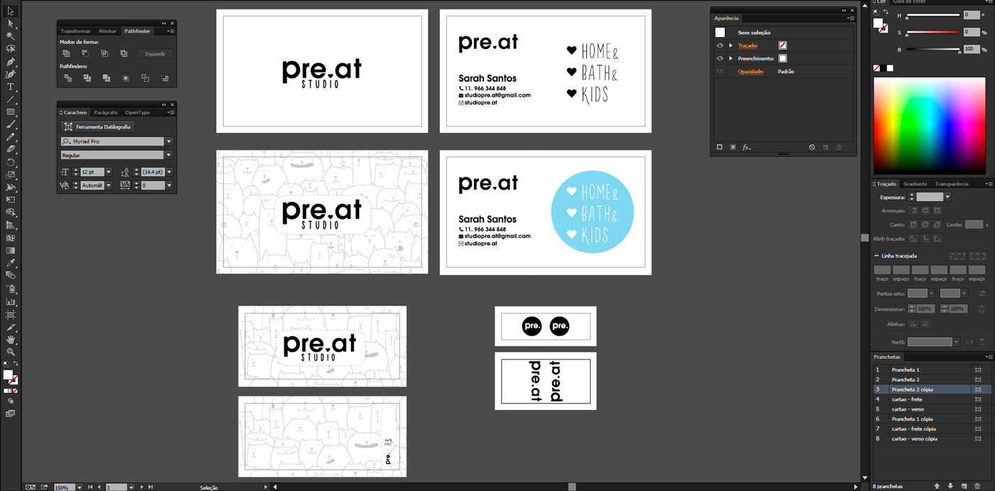The height and width of the screenshot is (491, 995).
Task: Select the Rotate tool
Action: (x=11, y=163)
